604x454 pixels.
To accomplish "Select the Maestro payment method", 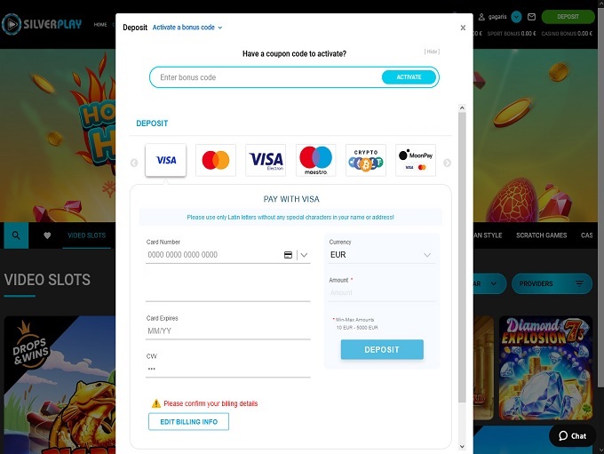I will [316, 160].
